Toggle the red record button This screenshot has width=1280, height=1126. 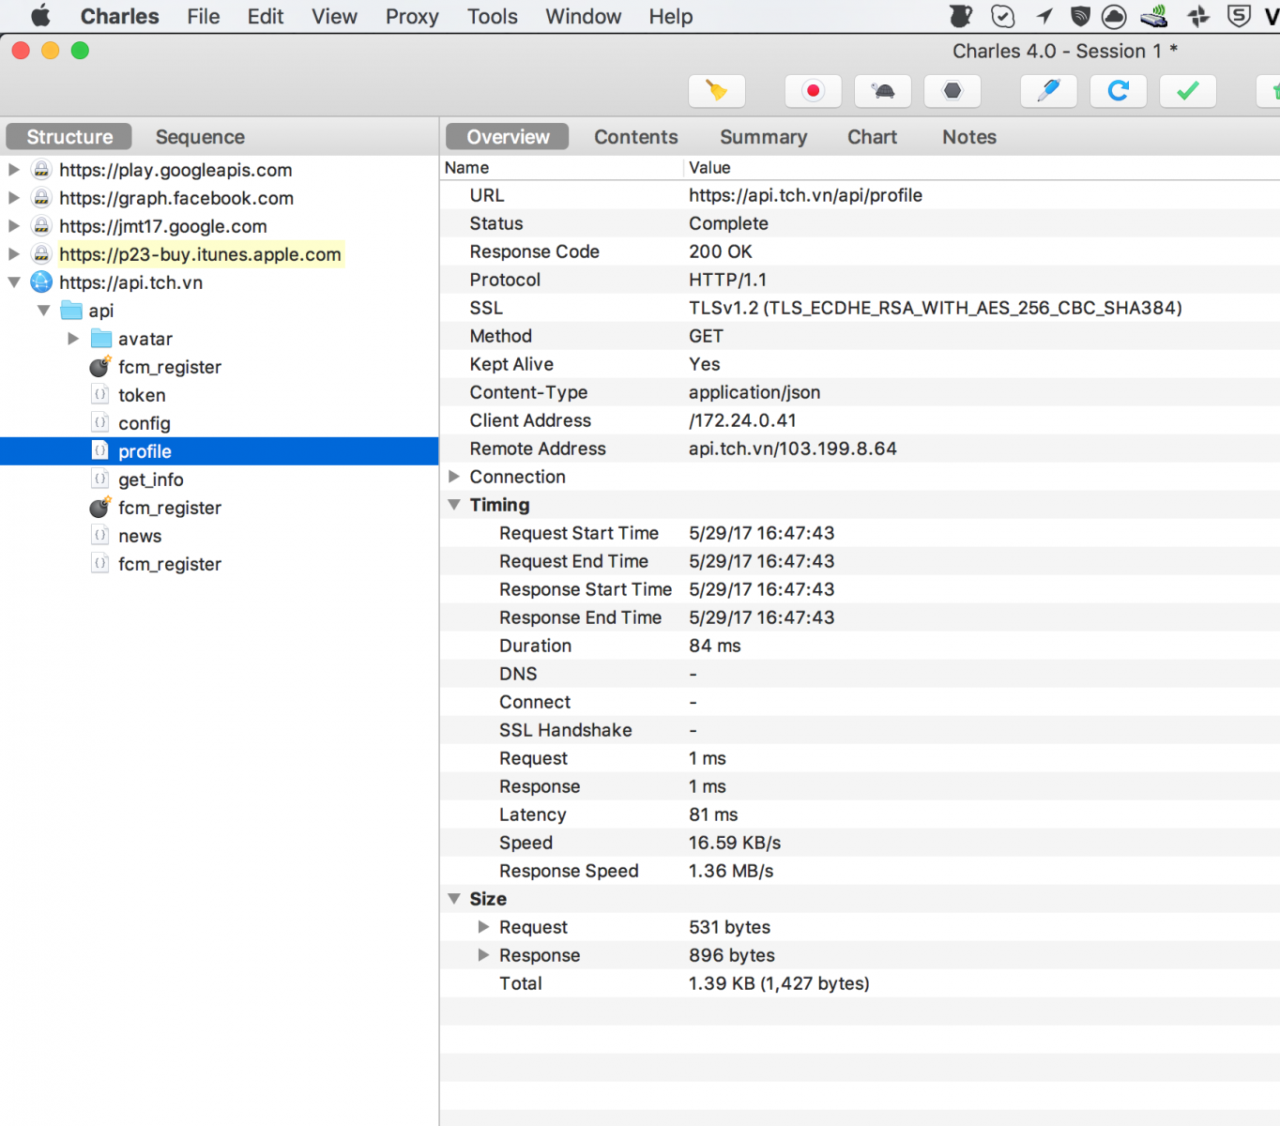click(x=814, y=91)
